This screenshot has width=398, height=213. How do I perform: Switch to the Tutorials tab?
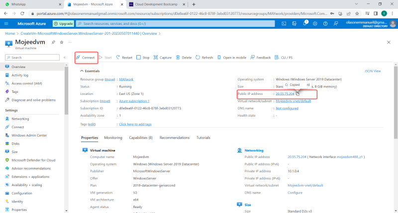(x=203, y=138)
